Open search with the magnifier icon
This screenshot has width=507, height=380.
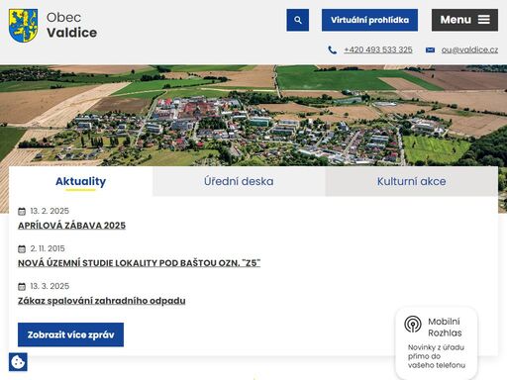(298, 20)
